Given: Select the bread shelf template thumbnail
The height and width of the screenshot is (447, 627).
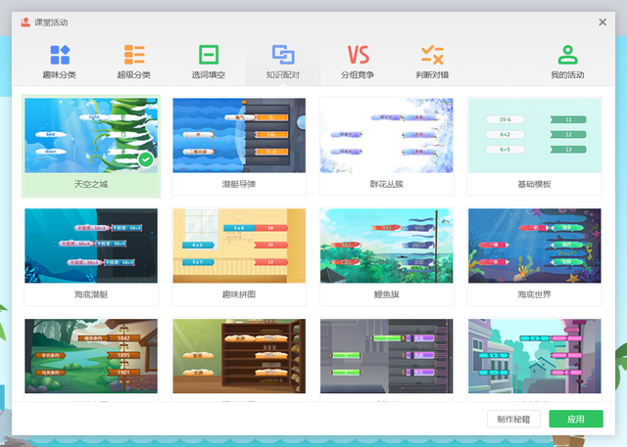Looking at the screenshot, I should [239, 356].
